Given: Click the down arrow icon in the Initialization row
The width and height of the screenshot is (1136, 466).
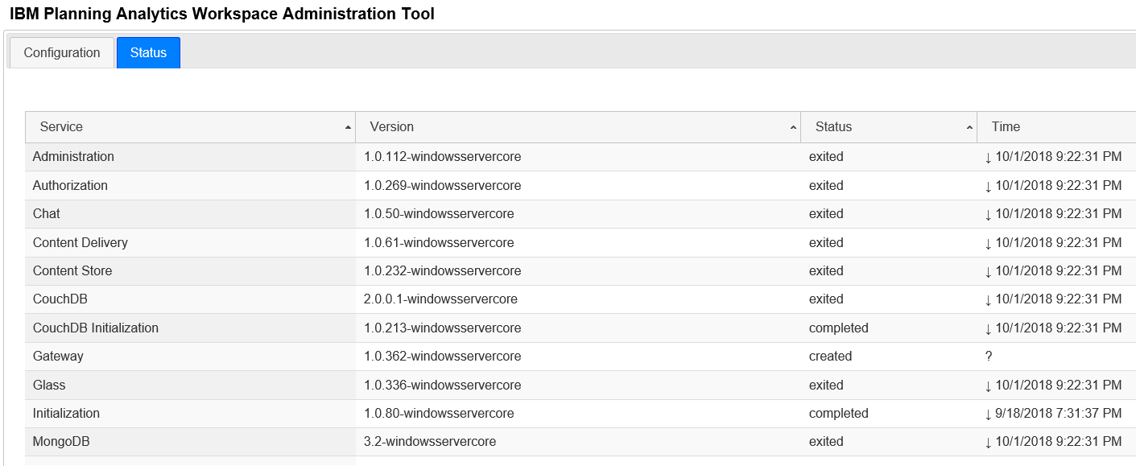Looking at the screenshot, I should point(988,414).
